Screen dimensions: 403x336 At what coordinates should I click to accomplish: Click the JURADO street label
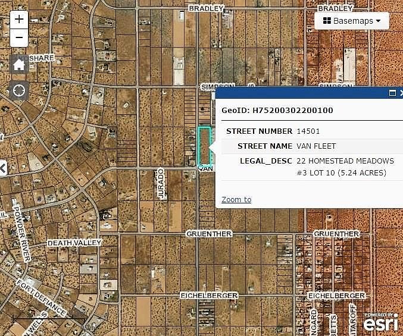pos(161,184)
